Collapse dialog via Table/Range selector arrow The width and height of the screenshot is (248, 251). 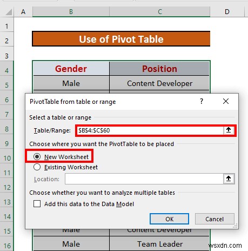coord(229,130)
